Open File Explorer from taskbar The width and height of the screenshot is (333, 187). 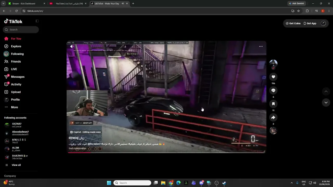(163, 183)
